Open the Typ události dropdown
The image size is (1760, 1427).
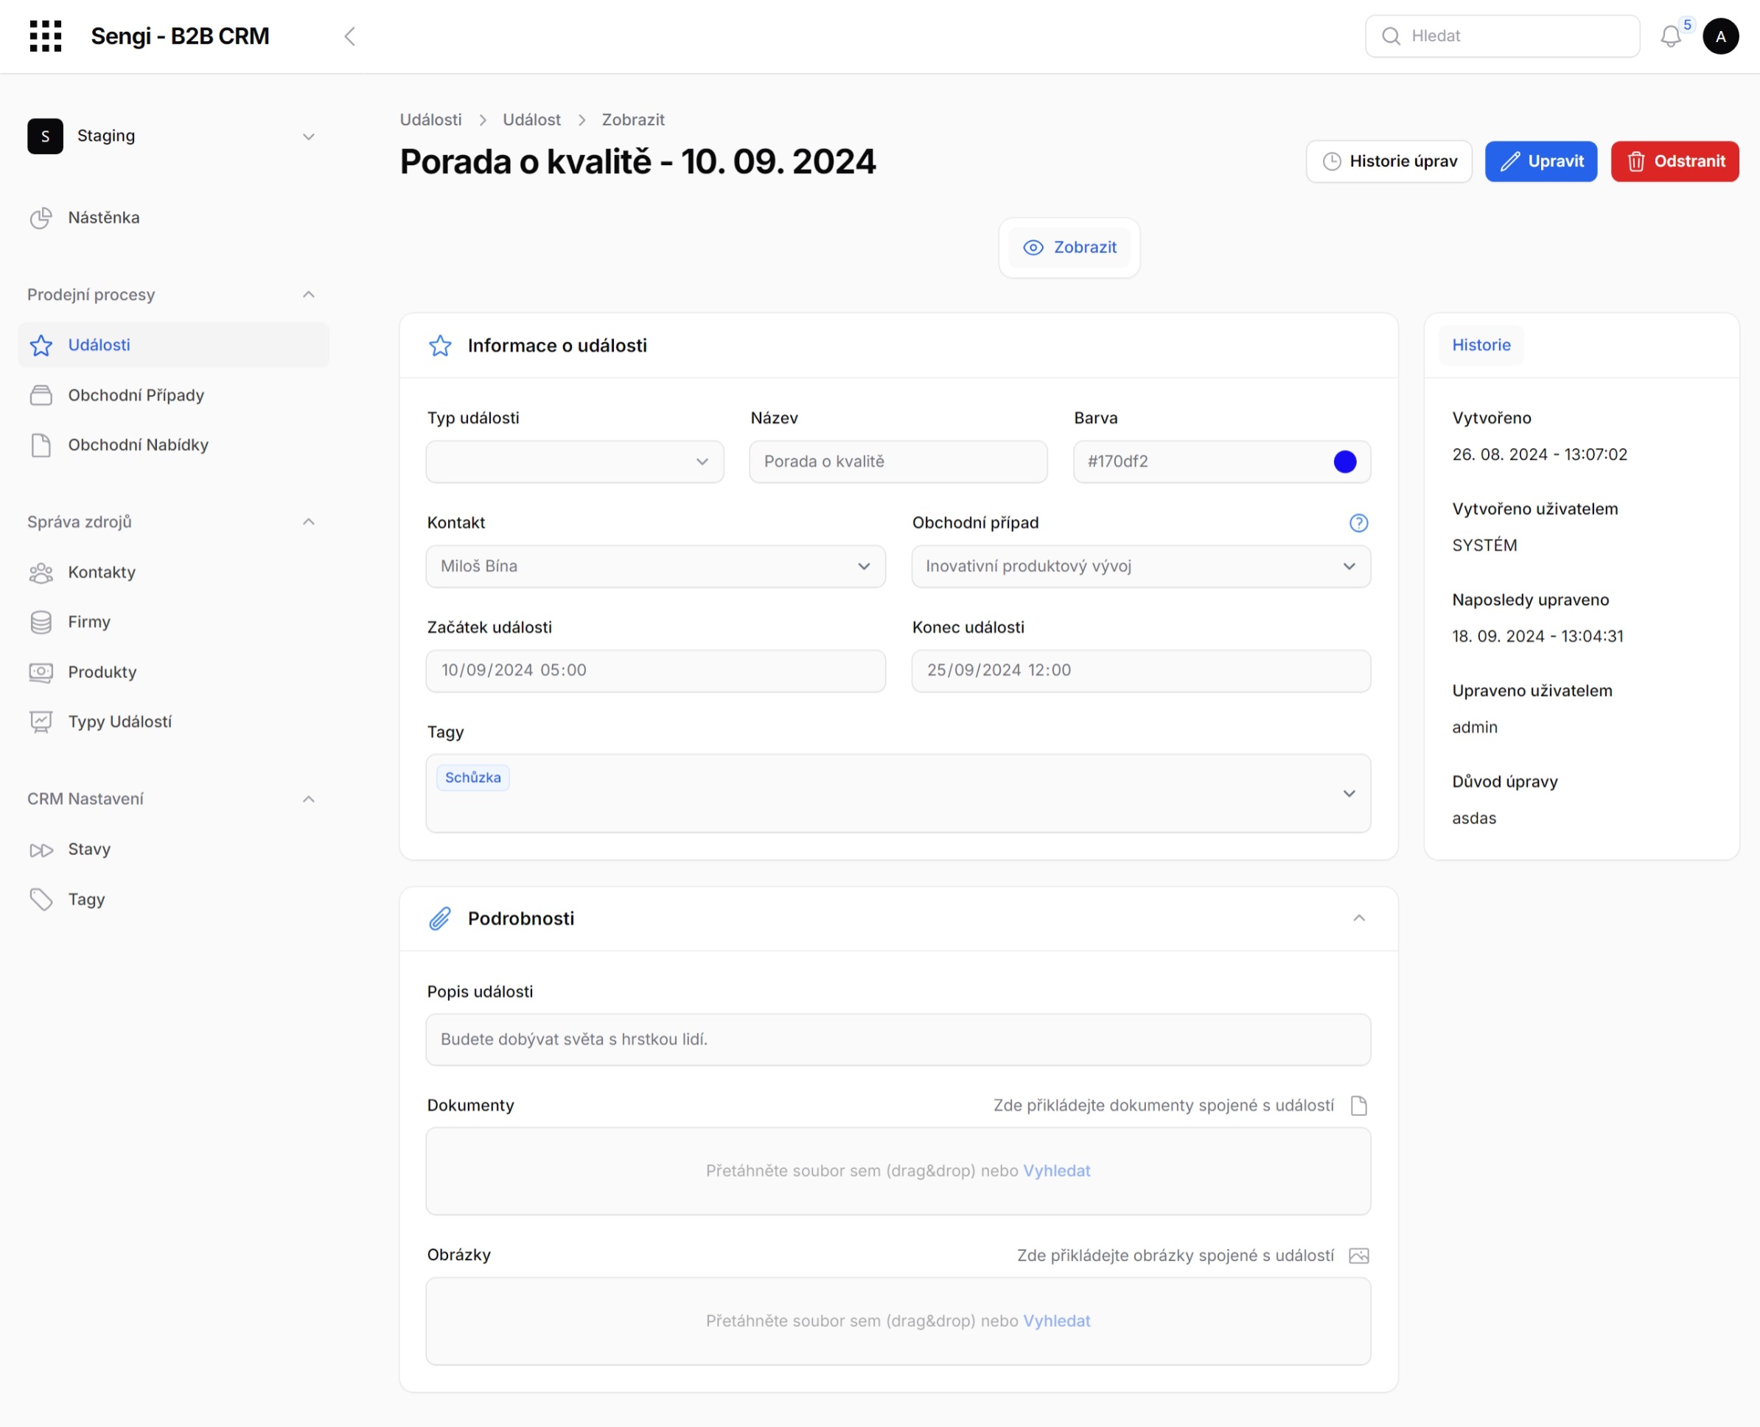point(575,461)
